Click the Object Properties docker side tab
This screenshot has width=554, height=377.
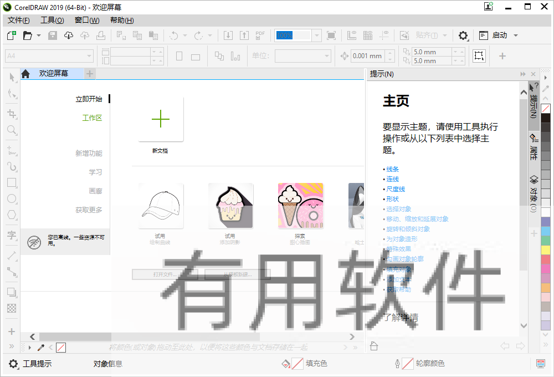[x=534, y=147]
